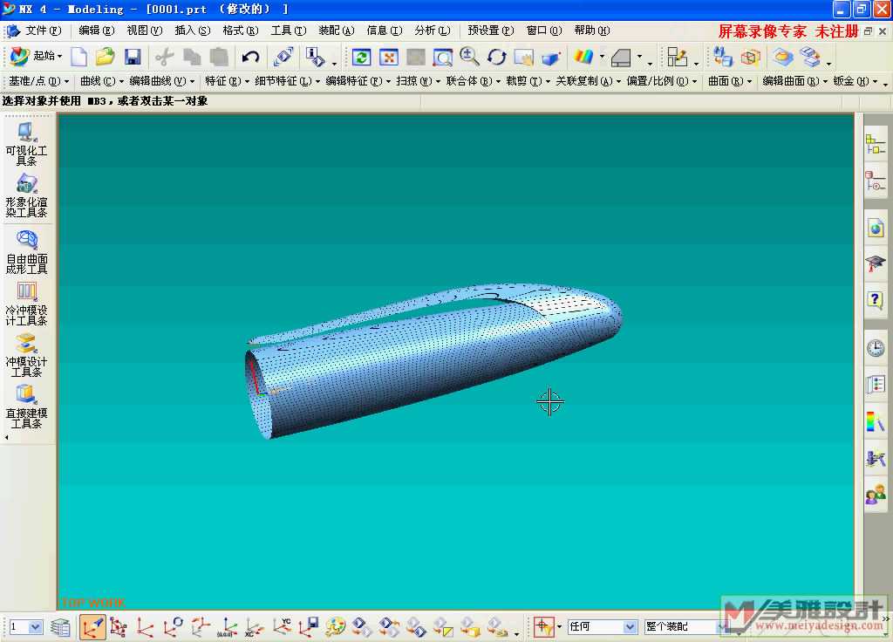Open the Help question mark side tab
Image resolution: width=893 pixels, height=642 pixels.
876,299
